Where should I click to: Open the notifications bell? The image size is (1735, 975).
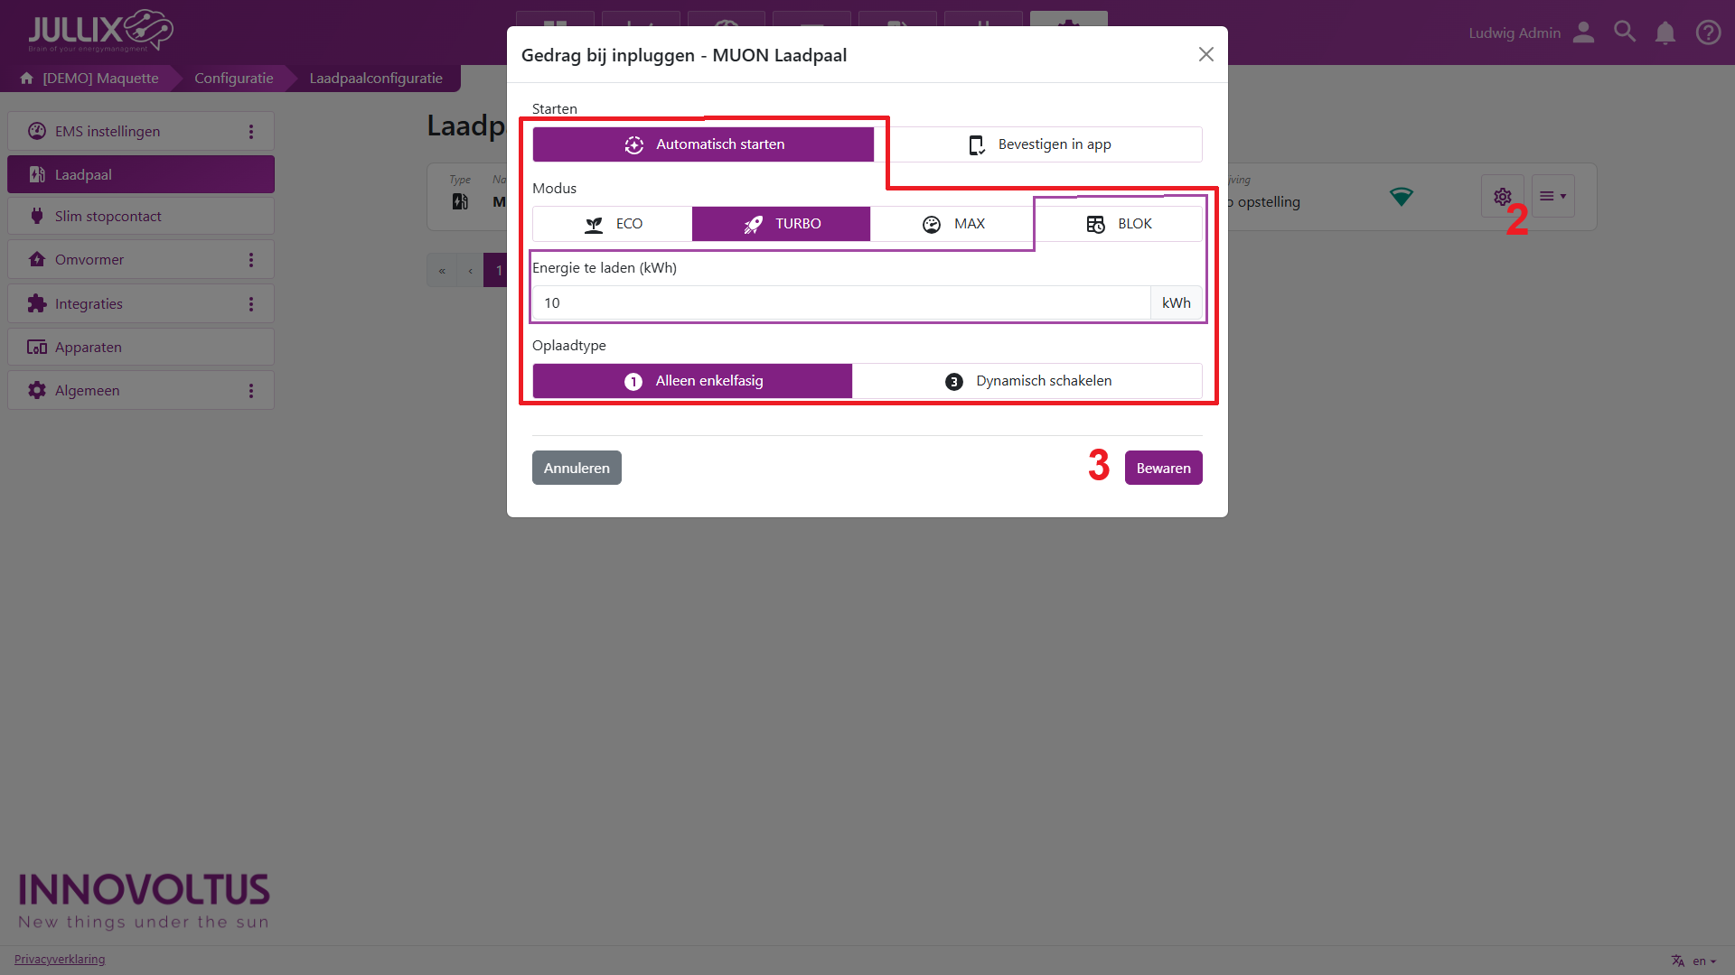pos(1665,33)
